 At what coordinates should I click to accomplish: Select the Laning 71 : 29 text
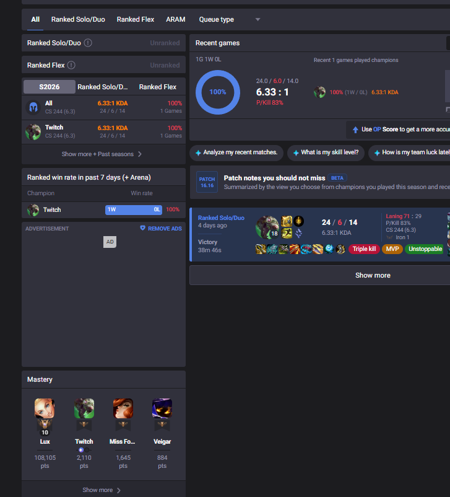404,216
